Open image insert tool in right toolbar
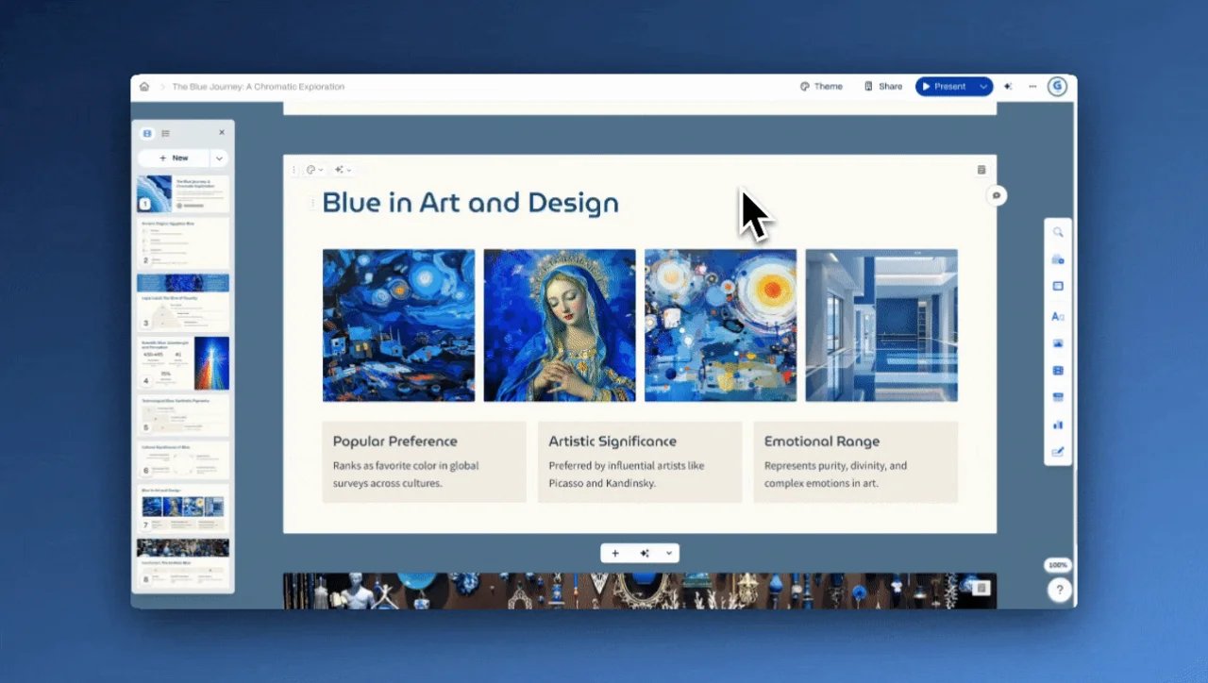Image resolution: width=1208 pixels, height=683 pixels. click(1058, 343)
